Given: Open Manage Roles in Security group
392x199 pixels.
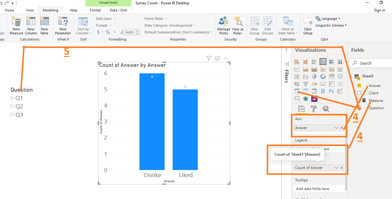Looking at the screenshot, I should click(x=223, y=26).
